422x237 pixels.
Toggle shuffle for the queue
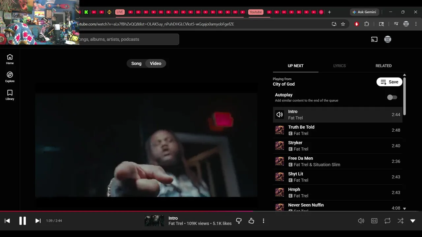[x=400, y=221]
